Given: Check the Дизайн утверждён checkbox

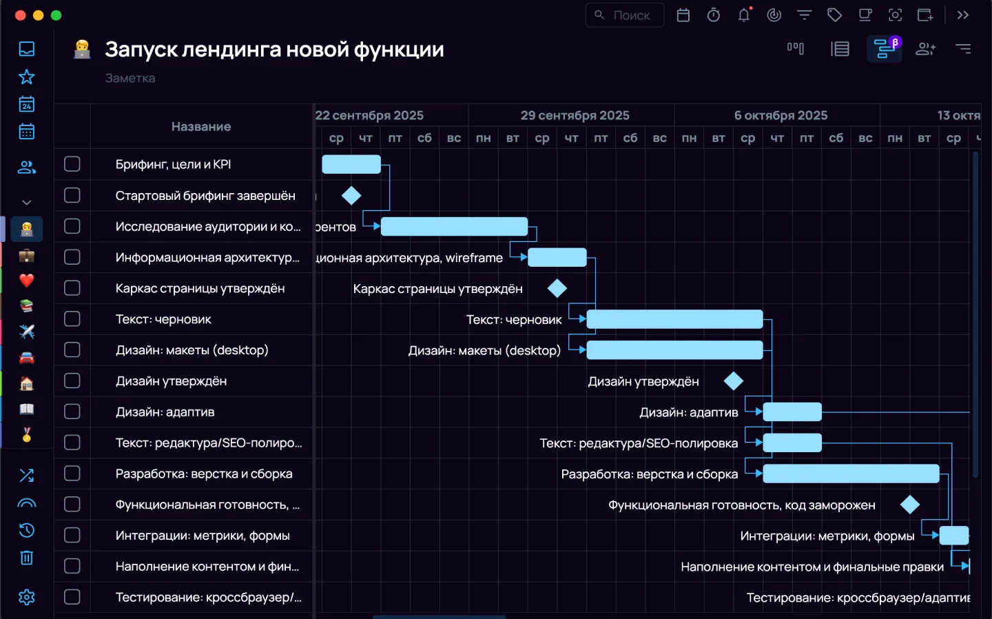Looking at the screenshot, I should pyautogui.click(x=72, y=380).
